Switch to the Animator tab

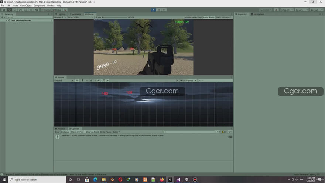coord(75,14)
